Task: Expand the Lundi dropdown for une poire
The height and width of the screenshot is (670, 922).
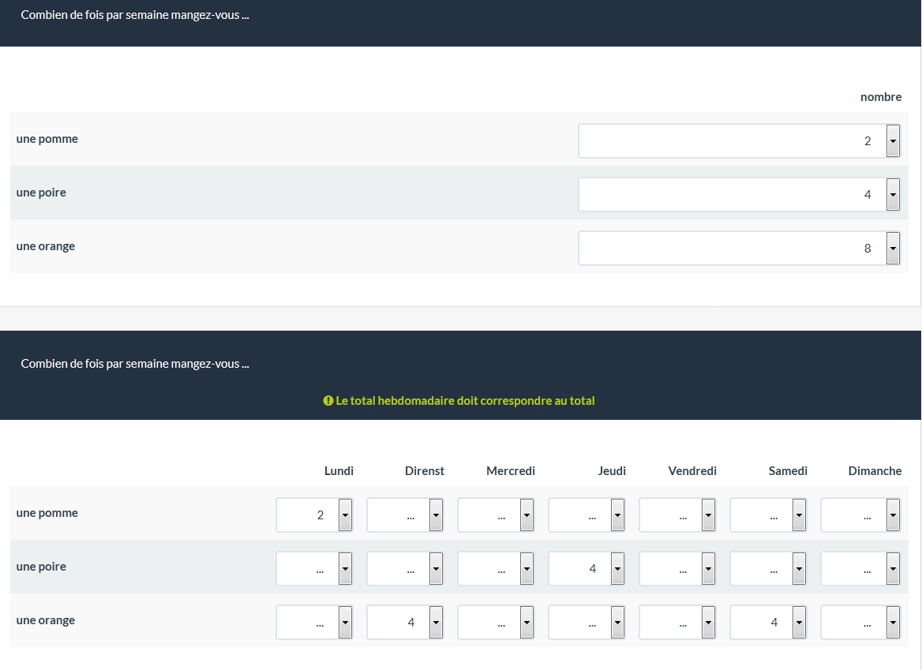Action: pyautogui.click(x=314, y=569)
